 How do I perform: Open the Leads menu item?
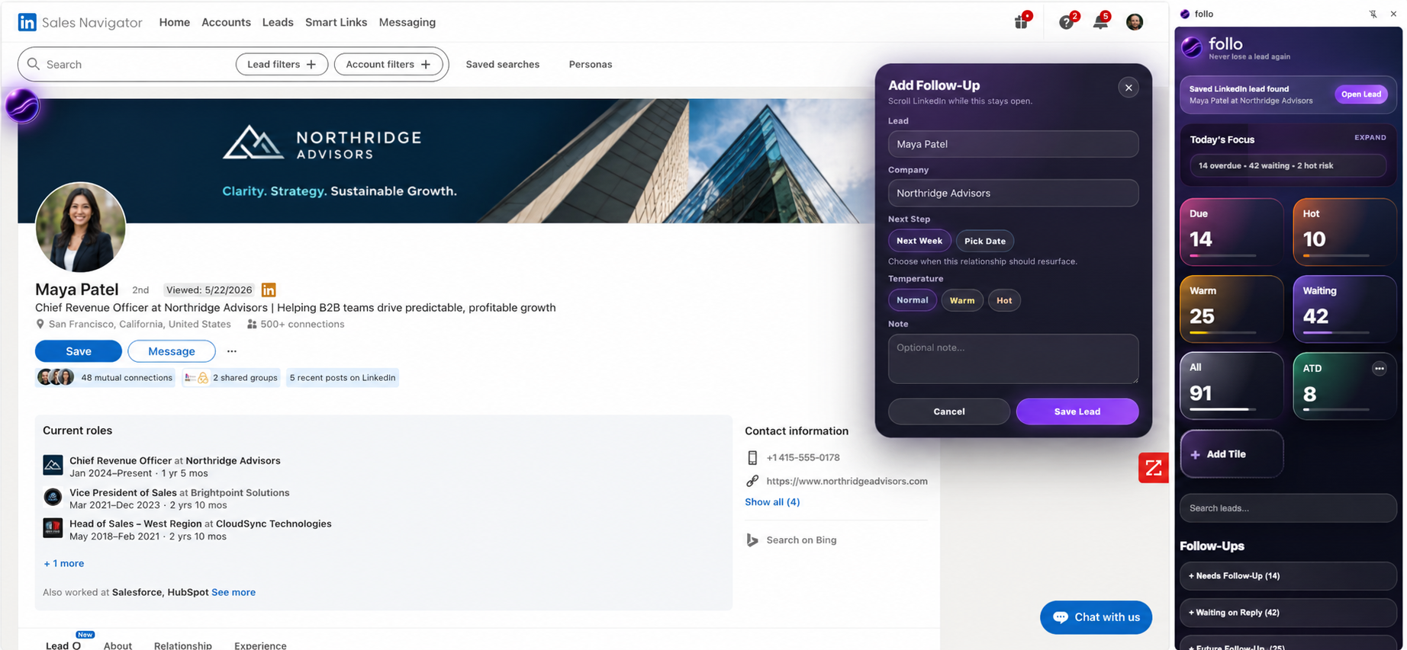tap(278, 22)
